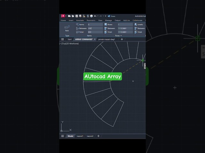Click the Rows count field showing 1
The height and width of the screenshot is (153, 205).
pyautogui.click(x=125, y=25)
